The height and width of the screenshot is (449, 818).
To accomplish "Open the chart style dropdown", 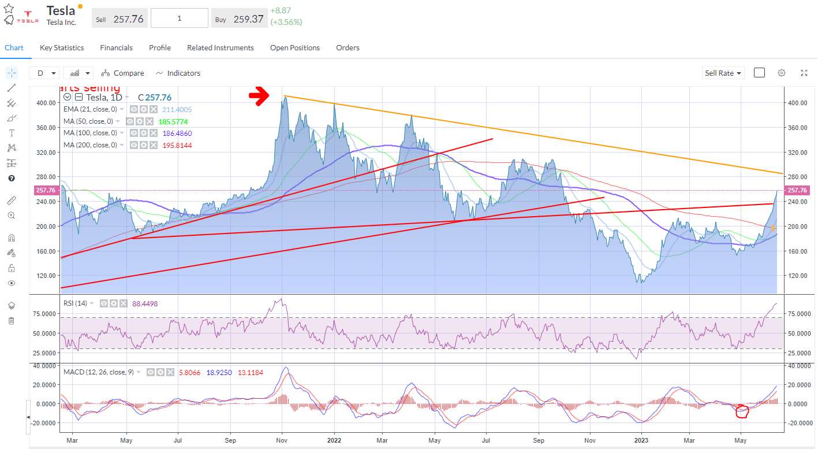I will coord(79,73).
